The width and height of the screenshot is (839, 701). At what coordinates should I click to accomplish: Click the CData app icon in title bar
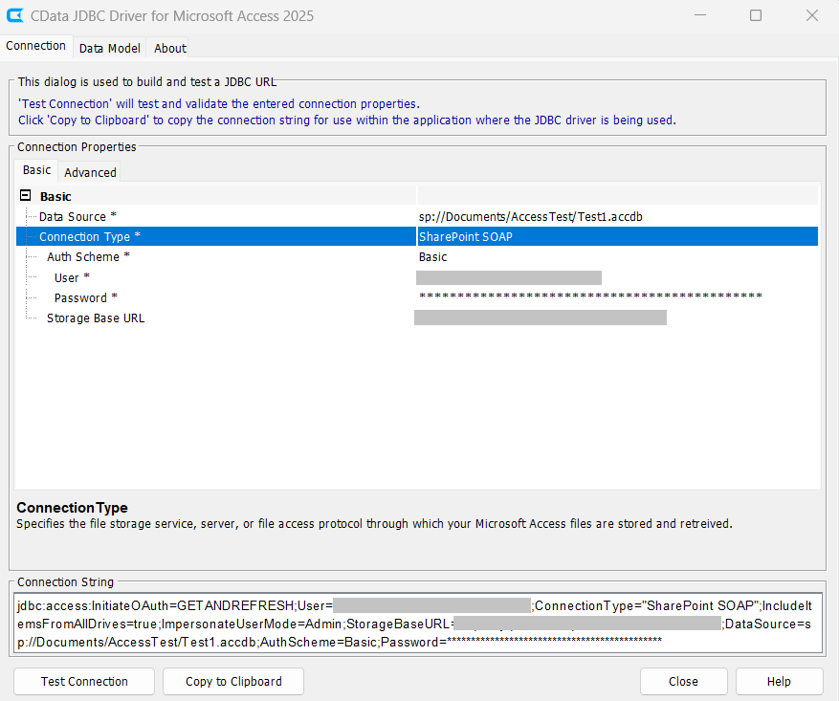[x=15, y=15]
